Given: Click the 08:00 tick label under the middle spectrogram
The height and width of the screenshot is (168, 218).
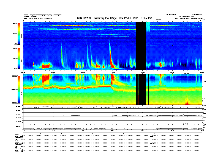Looking at the screenshot, I should 83,72.
